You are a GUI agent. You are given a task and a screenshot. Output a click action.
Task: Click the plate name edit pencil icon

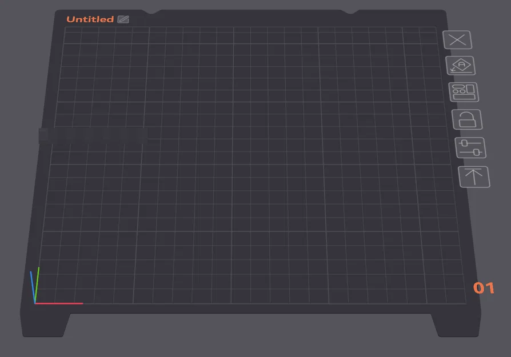(123, 19)
